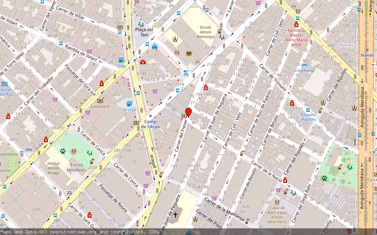
Task: Click the Rambla de Volart street label
Action: coord(81,53)
